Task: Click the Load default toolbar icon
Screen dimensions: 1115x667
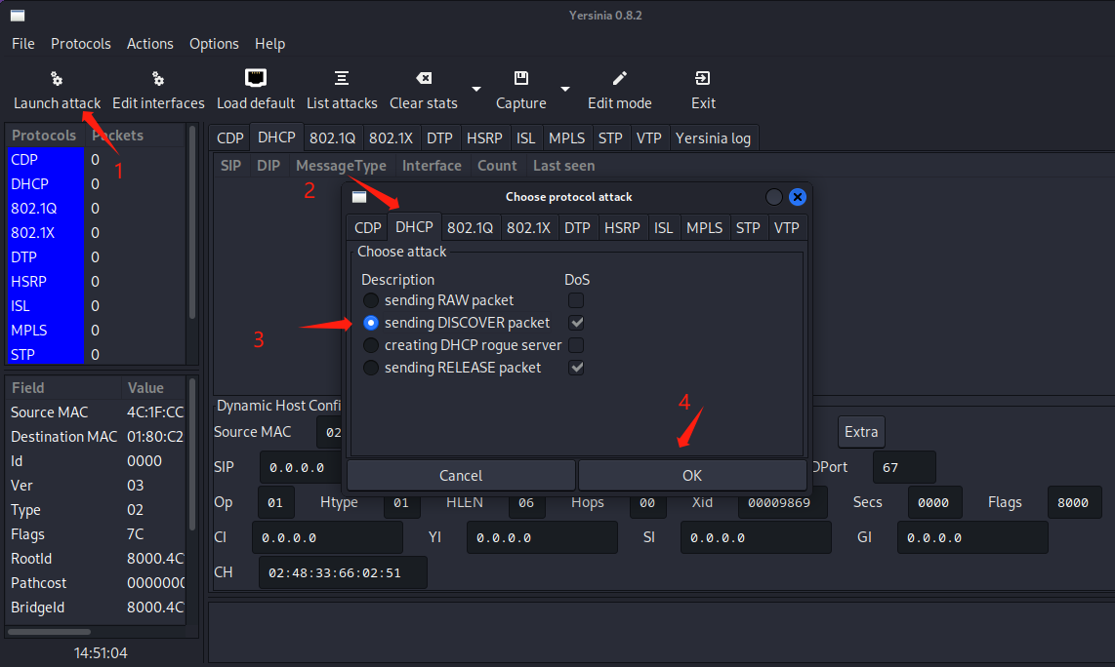Action: (256, 78)
